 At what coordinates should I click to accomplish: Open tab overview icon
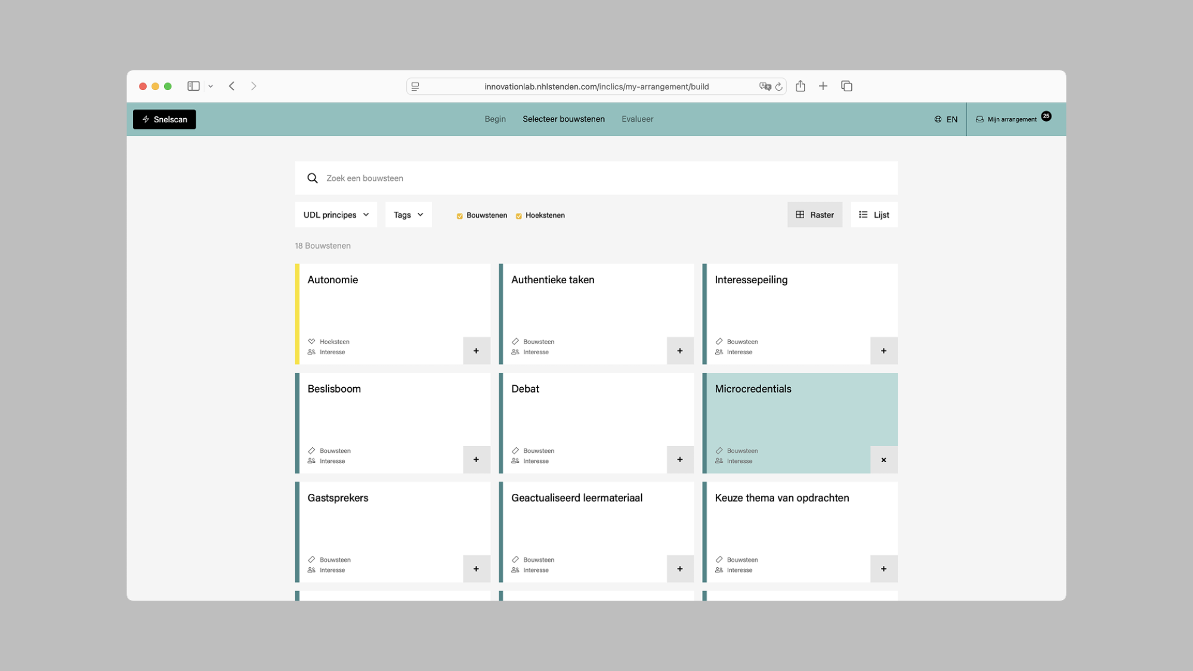(x=846, y=86)
